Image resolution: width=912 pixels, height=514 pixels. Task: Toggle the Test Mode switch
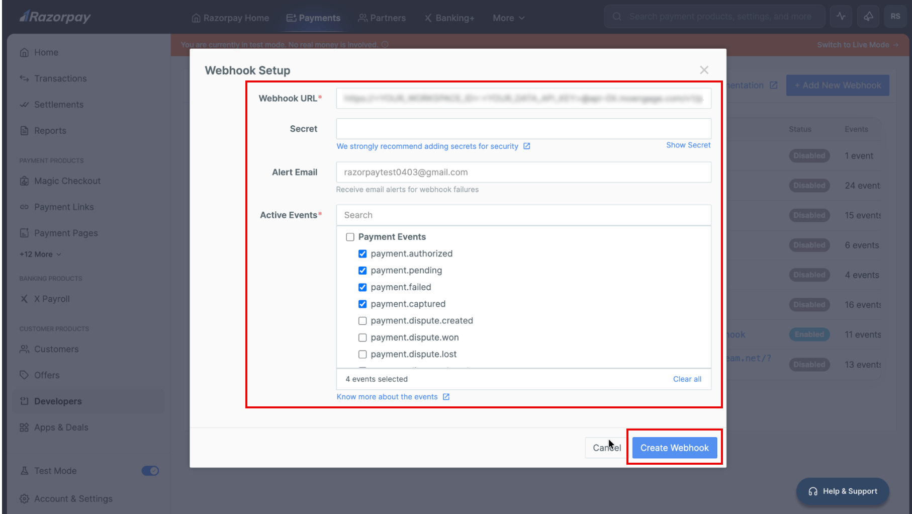(150, 471)
